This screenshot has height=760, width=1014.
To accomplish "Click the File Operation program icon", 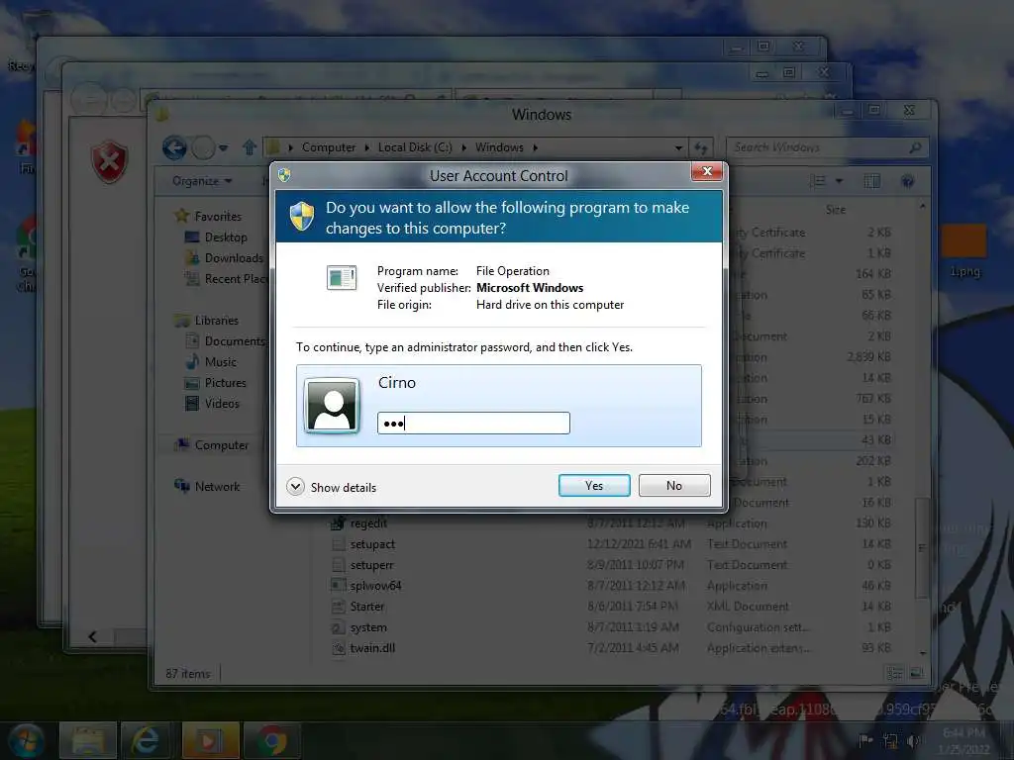I will click(x=342, y=278).
